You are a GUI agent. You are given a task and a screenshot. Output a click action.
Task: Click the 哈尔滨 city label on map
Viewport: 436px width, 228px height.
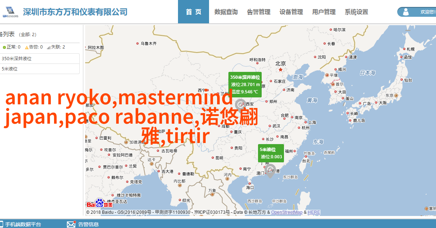tap(340, 30)
